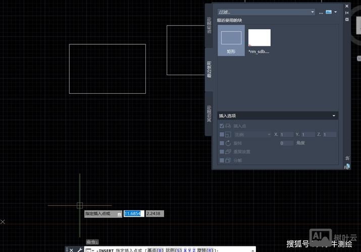Click the palette settings gear icon
361x252 pixels.
pyautogui.click(x=347, y=19)
